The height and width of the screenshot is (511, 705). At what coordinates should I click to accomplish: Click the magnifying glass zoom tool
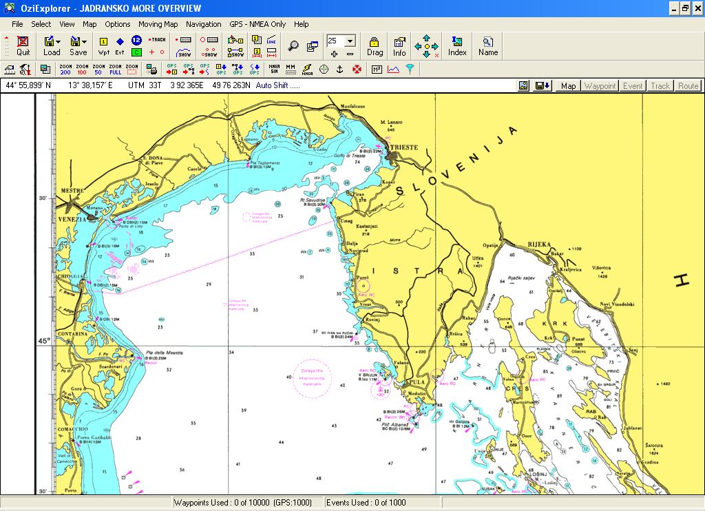click(x=293, y=46)
